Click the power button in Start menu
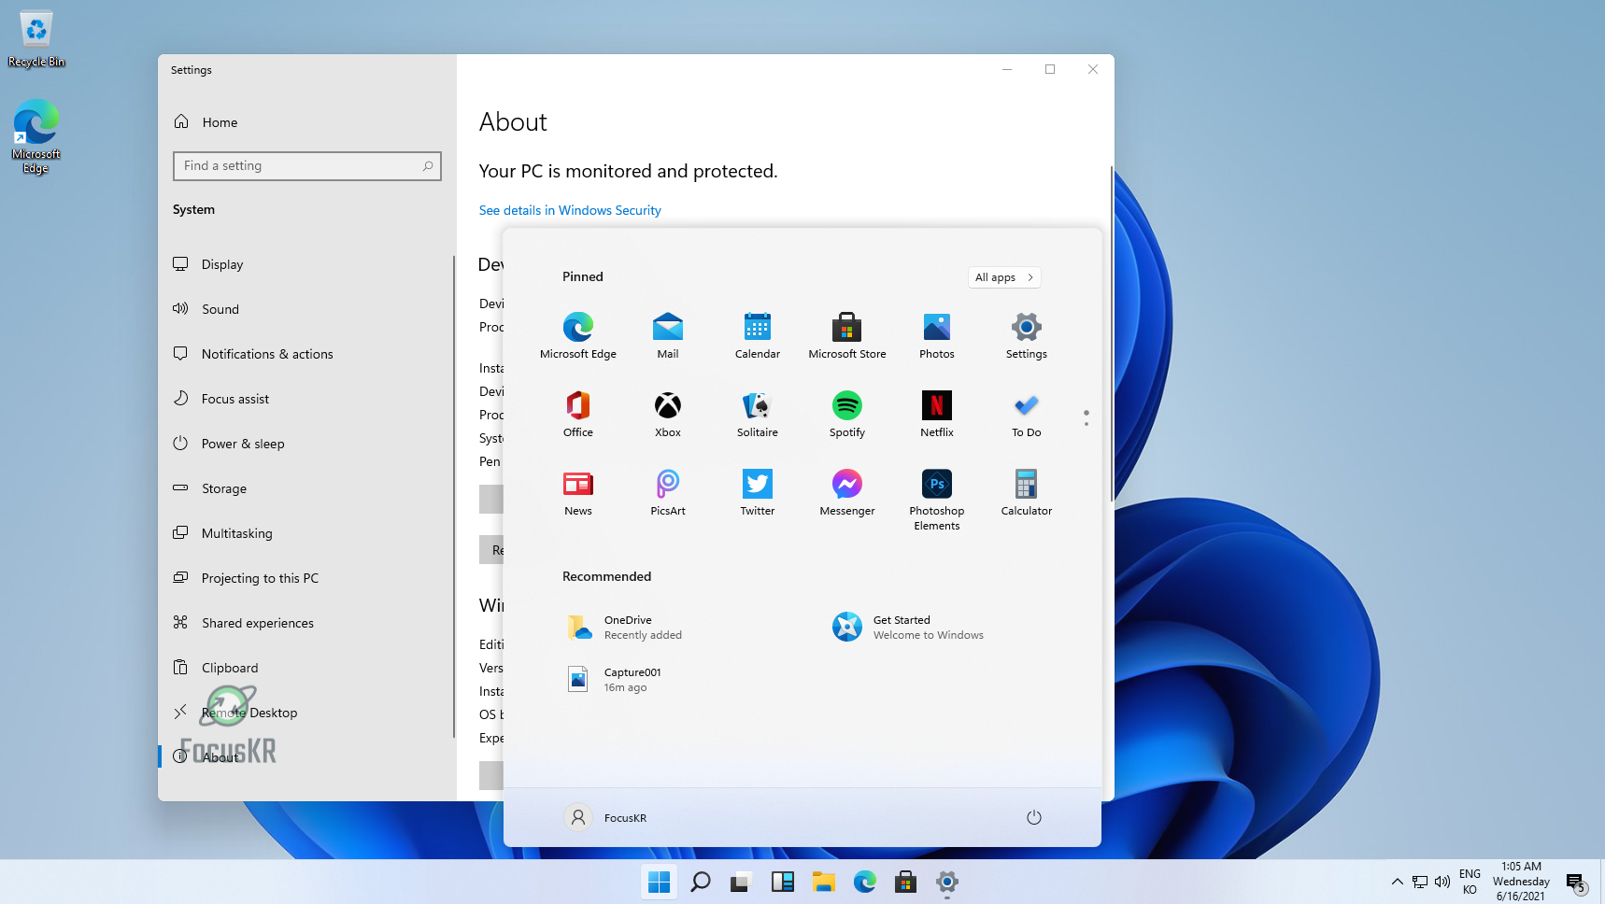The width and height of the screenshot is (1605, 904). click(x=1034, y=817)
